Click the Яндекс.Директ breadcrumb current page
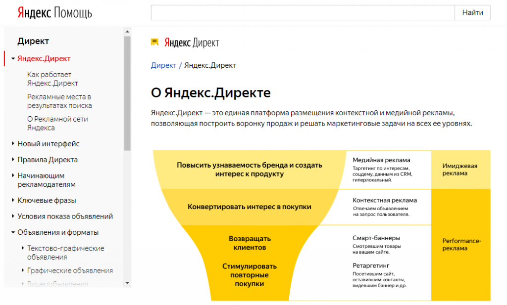 pyautogui.click(x=210, y=65)
